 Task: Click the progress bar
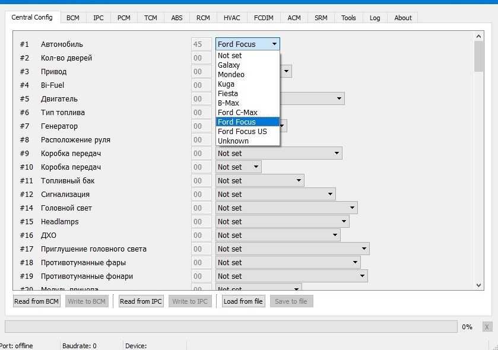coord(231,326)
